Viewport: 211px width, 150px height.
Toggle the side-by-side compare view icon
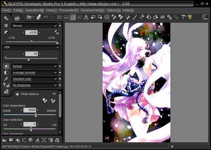point(79,17)
